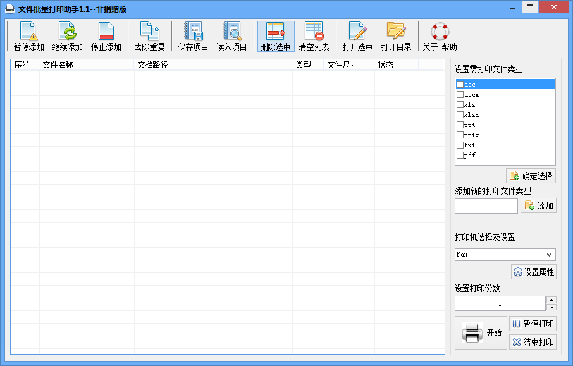The height and width of the screenshot is (366, 573).
Task: Click the 添加 button
Action: click(x=538, y=205)
